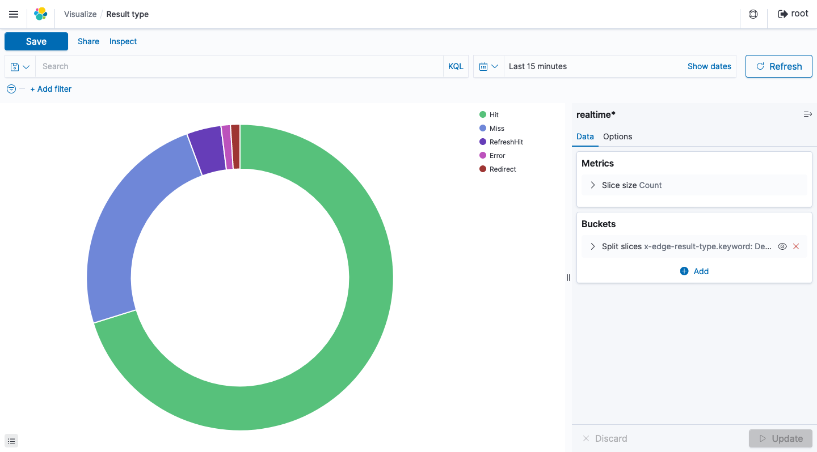Hide the Split slices bucket with the eye toggle
The height and width of the screenshot is (452, 817).
pyautogui.click(x=782, y=246)
